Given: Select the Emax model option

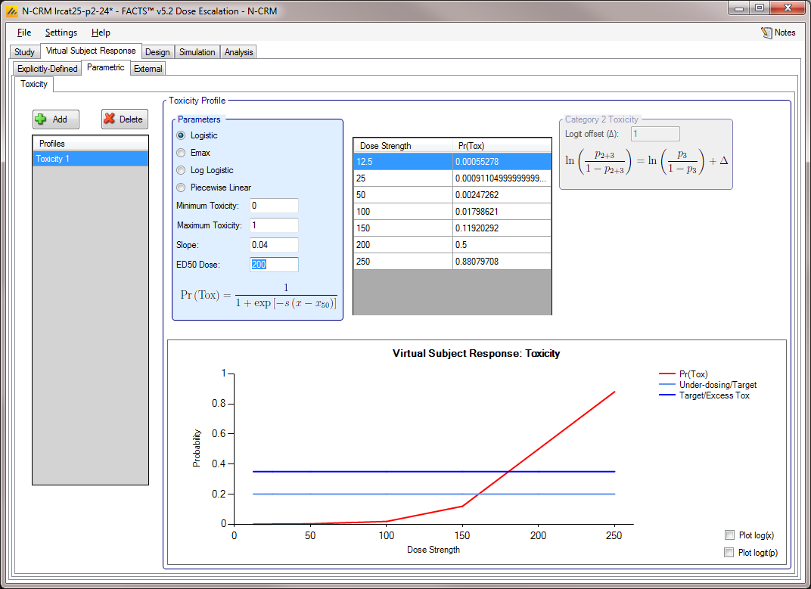Looking at the screenshot, I should point(181,153).
